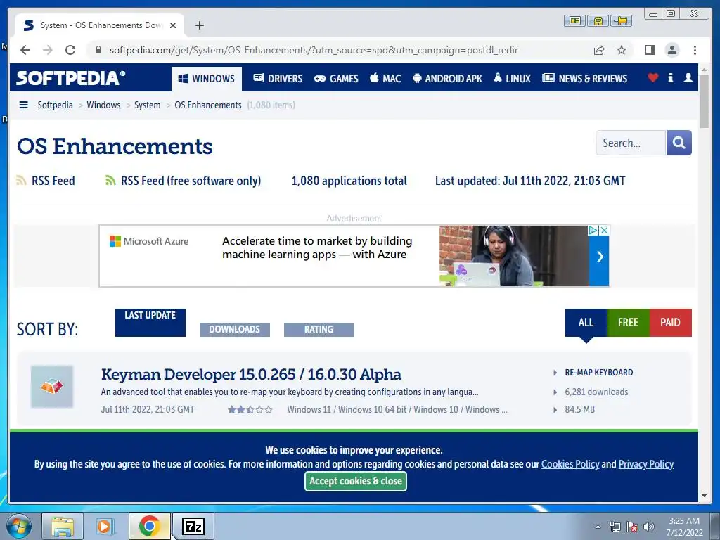Open the Games section

(x=335, y=79)
